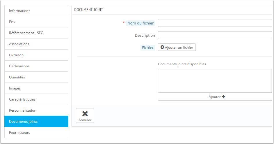Image resolution: width=274 pixels, height=144 pixels.
Task: Select the Déclinaisons tab
Action: tap(36, 66)
